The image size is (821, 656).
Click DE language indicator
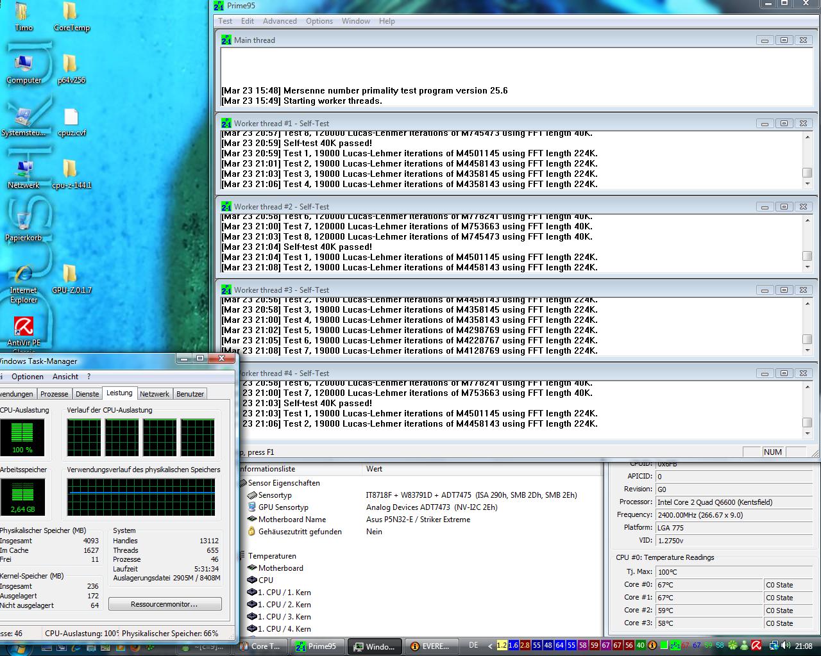coord(473,646)
